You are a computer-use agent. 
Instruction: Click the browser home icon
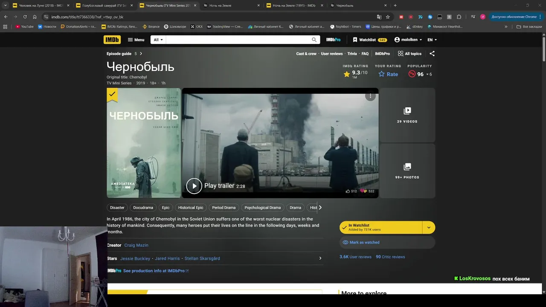(35, 17)
